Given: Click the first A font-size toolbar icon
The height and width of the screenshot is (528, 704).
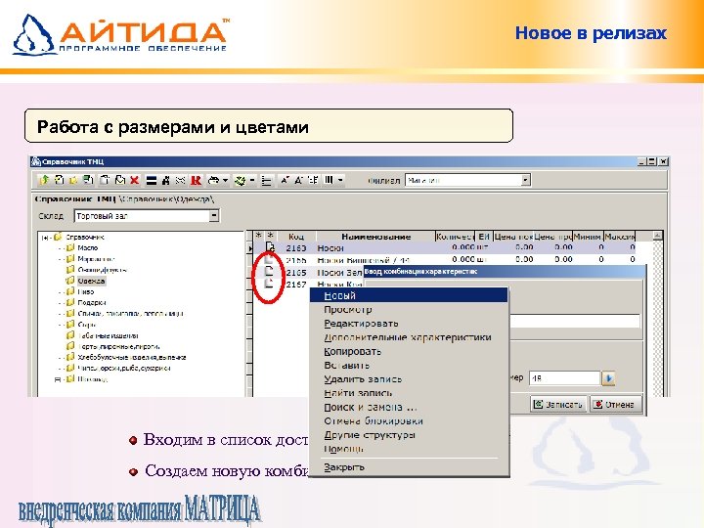Looking at the screenshot, I should (x=285, y=180).
